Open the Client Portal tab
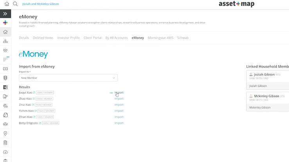Viewport: 289px width, 162px height. (93, 38)
